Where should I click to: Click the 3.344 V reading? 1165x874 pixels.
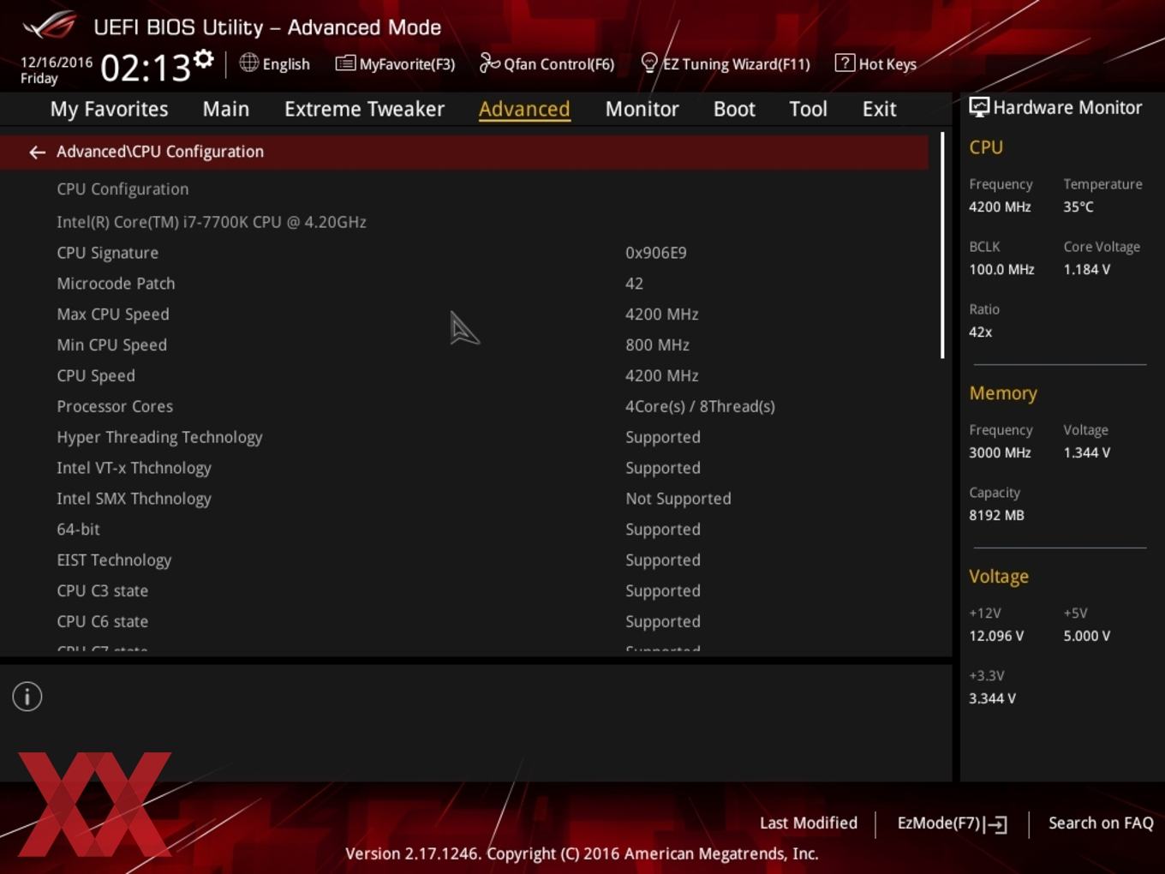(992, 698)
